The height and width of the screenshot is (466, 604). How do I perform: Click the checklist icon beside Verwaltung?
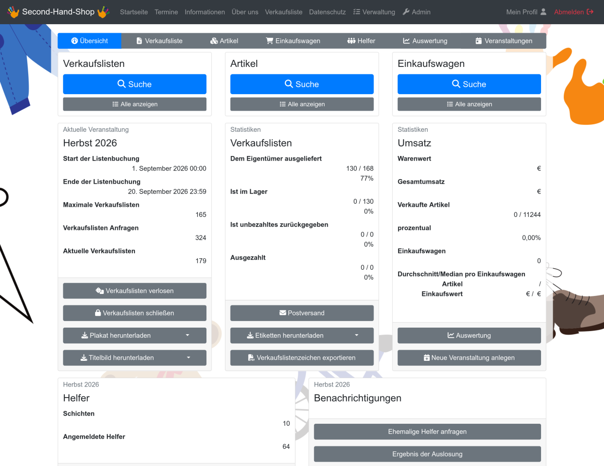point(356,12)
